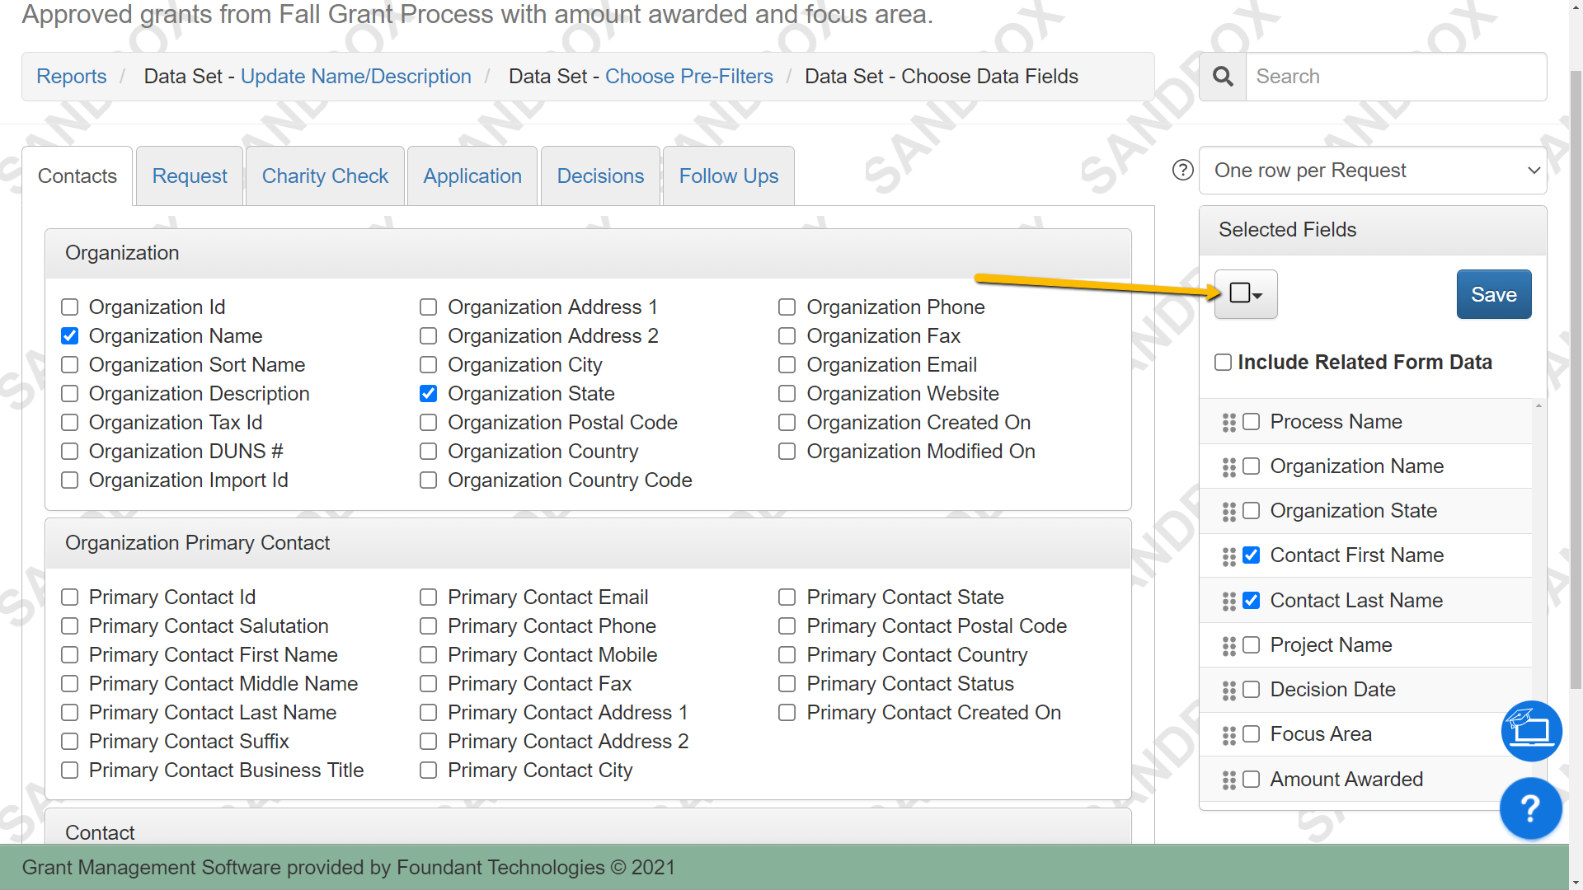
Task: Enable Include Related Form Data
Action: pyautogui.click(x=1223, y=362)
